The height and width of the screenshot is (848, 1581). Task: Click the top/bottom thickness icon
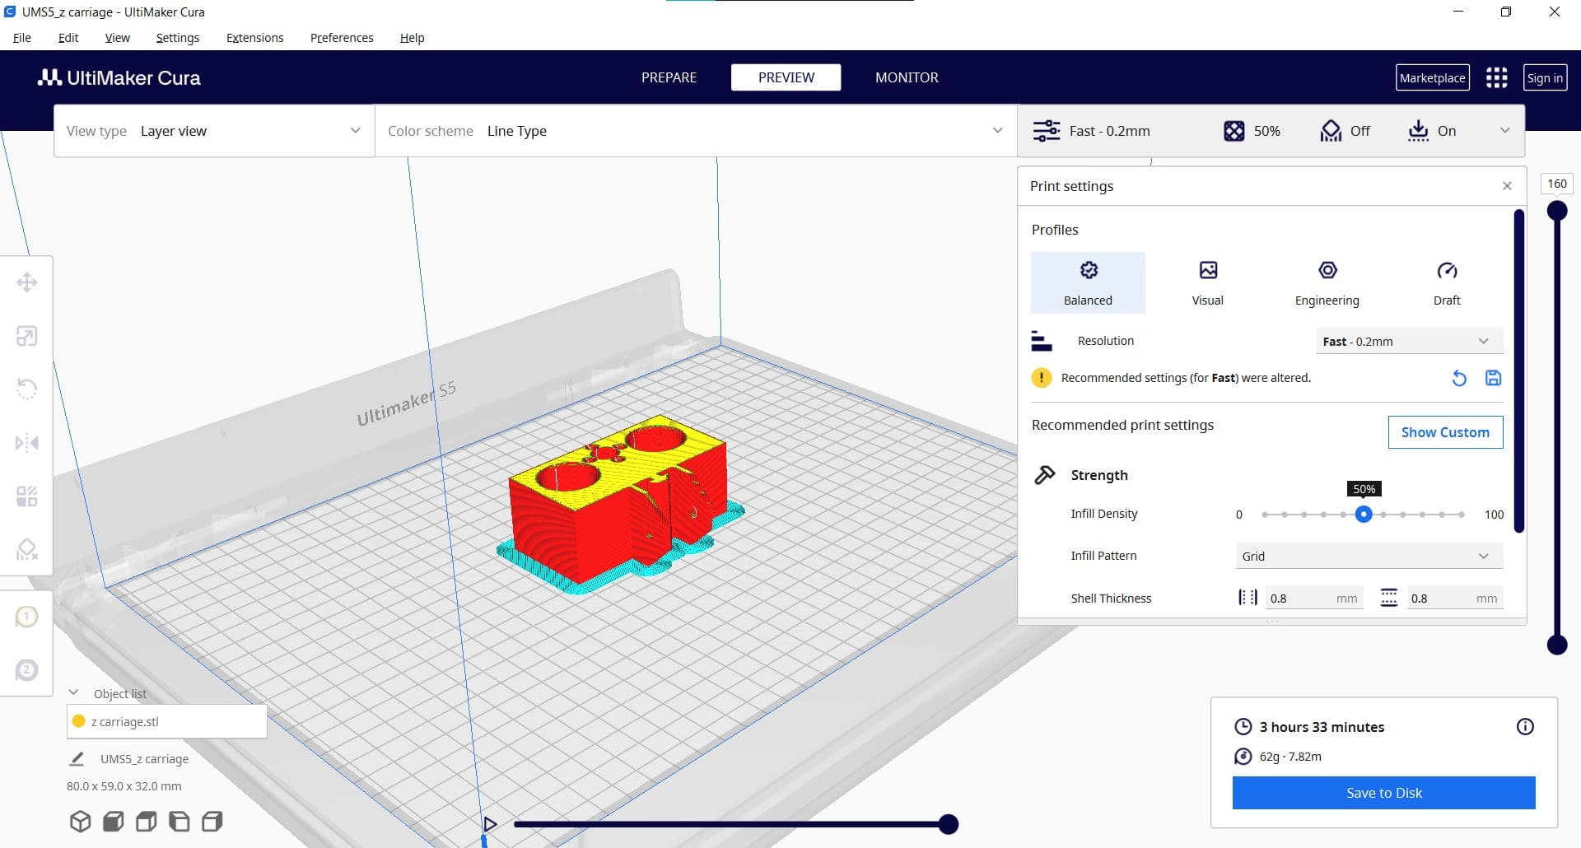click(x=1388, y=598)
